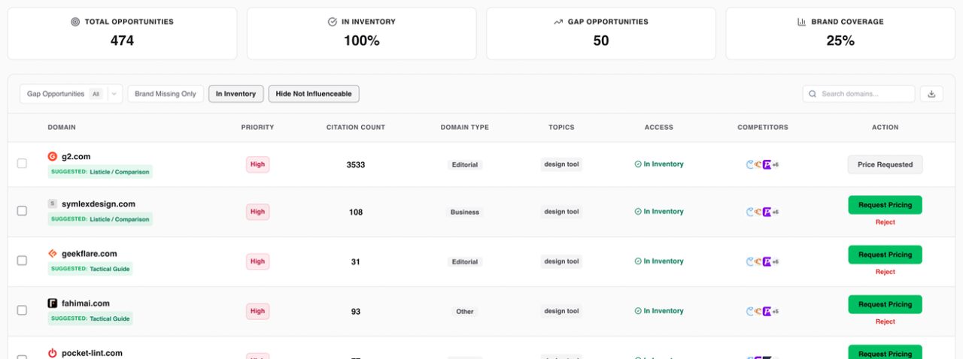The height and width of the screenshot is (359, 963).
Task: Toggle the In Inventory filter button
Action: point(235,94)
